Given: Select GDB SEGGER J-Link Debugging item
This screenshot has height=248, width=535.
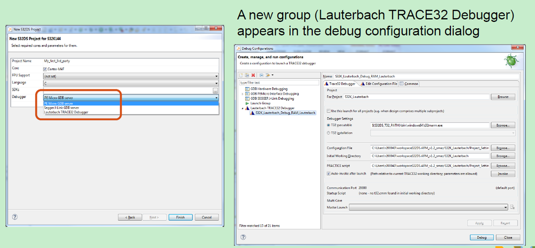Looking at the screenshot, I should pyautogui.click(x=272, y=98).
